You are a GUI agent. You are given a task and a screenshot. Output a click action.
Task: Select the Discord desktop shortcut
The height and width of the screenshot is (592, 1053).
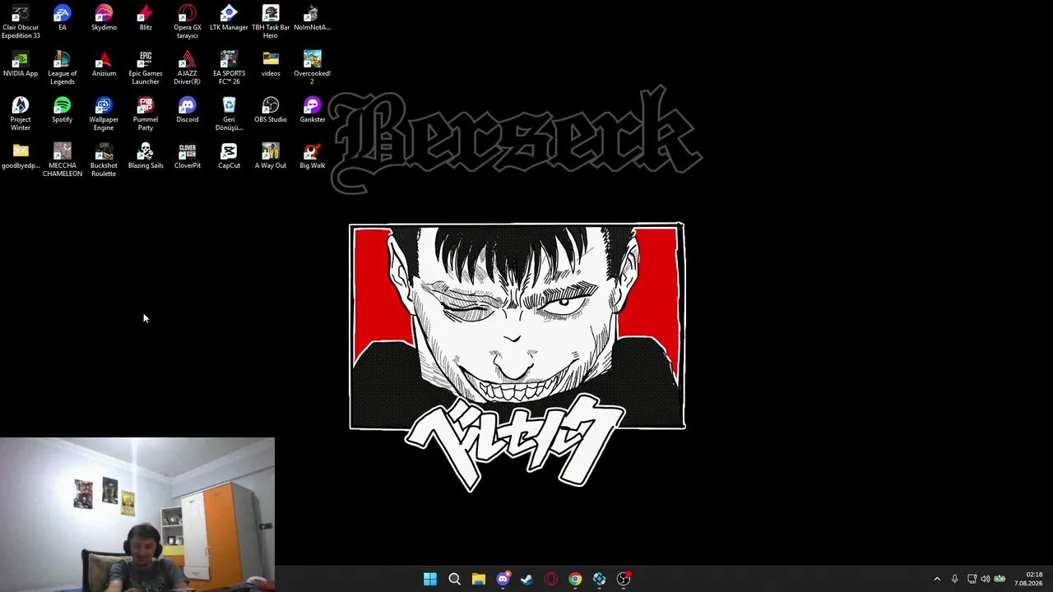(x=188, y=110)
